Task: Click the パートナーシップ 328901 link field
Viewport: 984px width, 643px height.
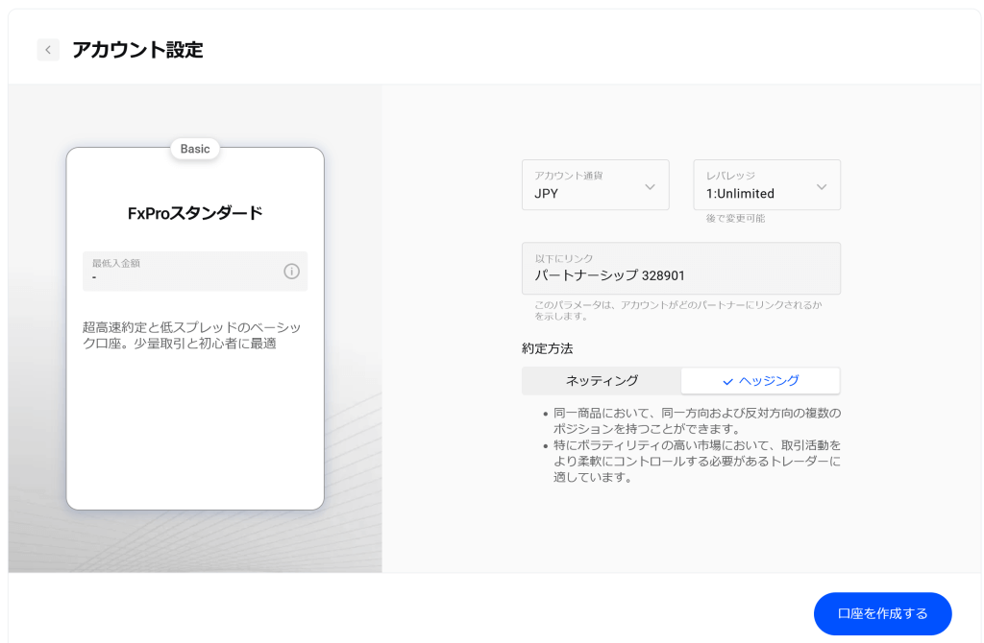Action: pyautogui.click(x=681, y=268)
